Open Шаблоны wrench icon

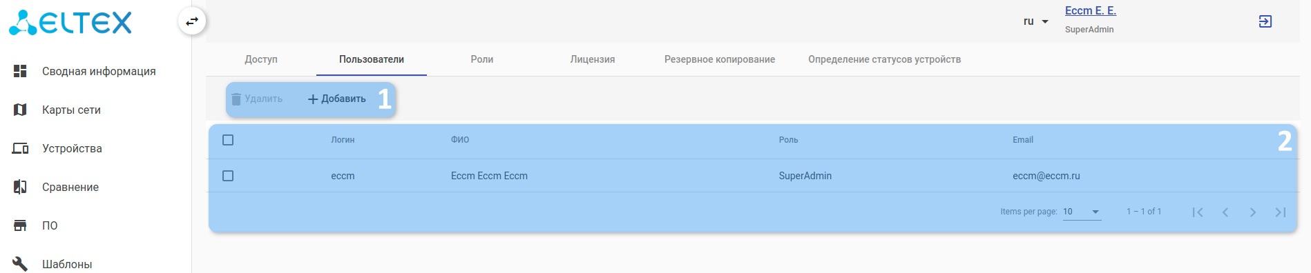pos(20,264)
